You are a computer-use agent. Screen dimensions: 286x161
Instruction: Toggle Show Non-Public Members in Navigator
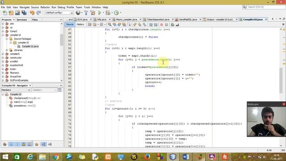[24, 144]
